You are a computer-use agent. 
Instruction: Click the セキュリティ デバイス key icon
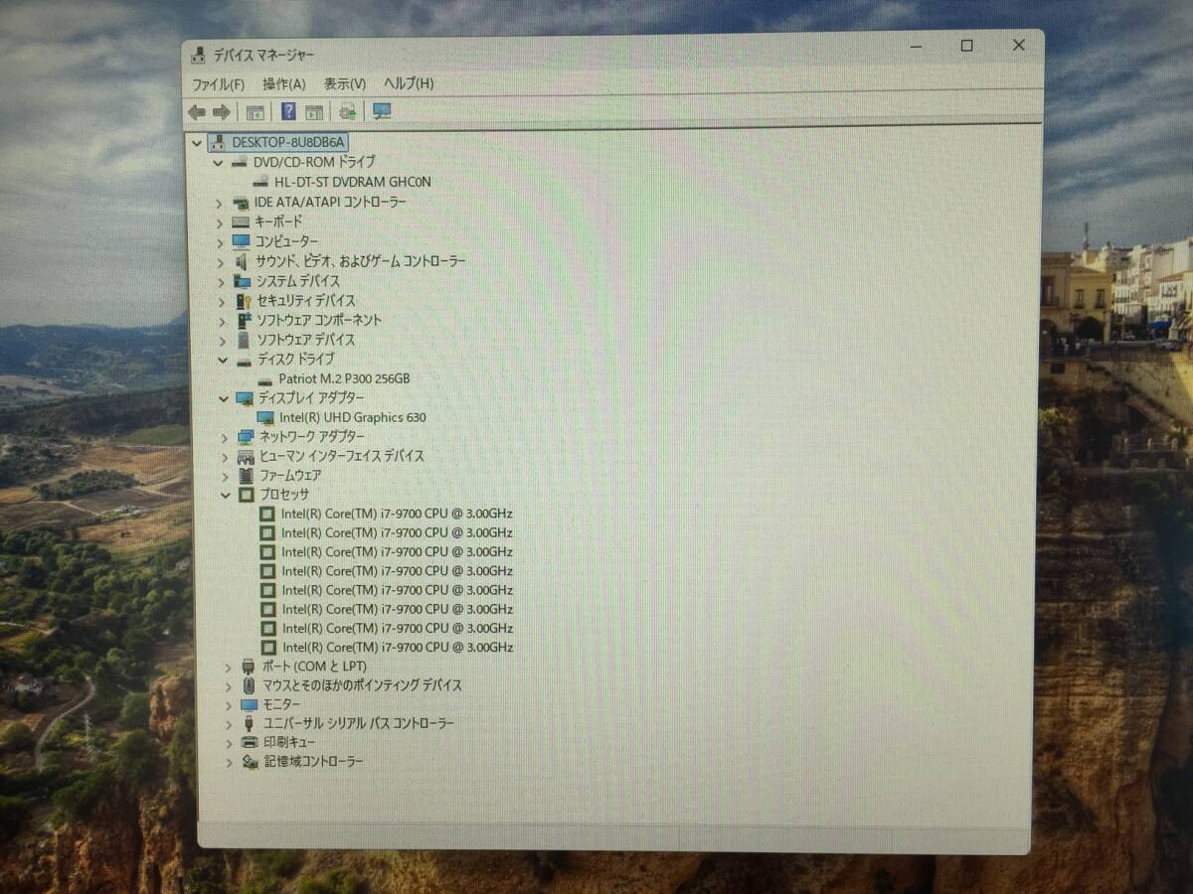[244, 301]
